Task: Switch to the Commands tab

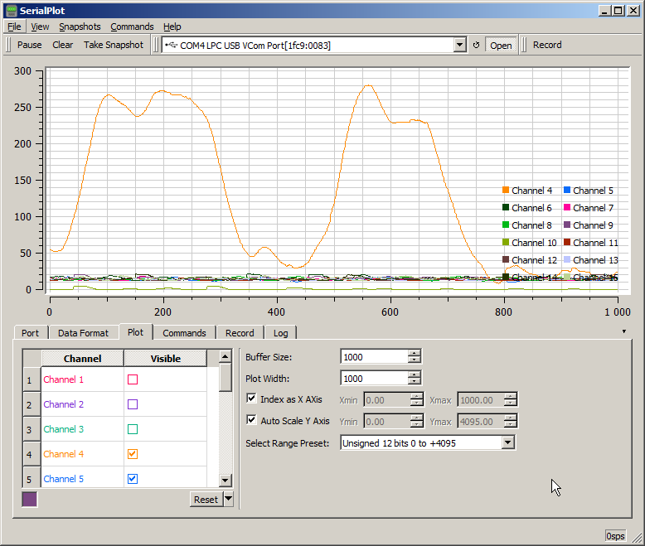Action: click(184, 332)
